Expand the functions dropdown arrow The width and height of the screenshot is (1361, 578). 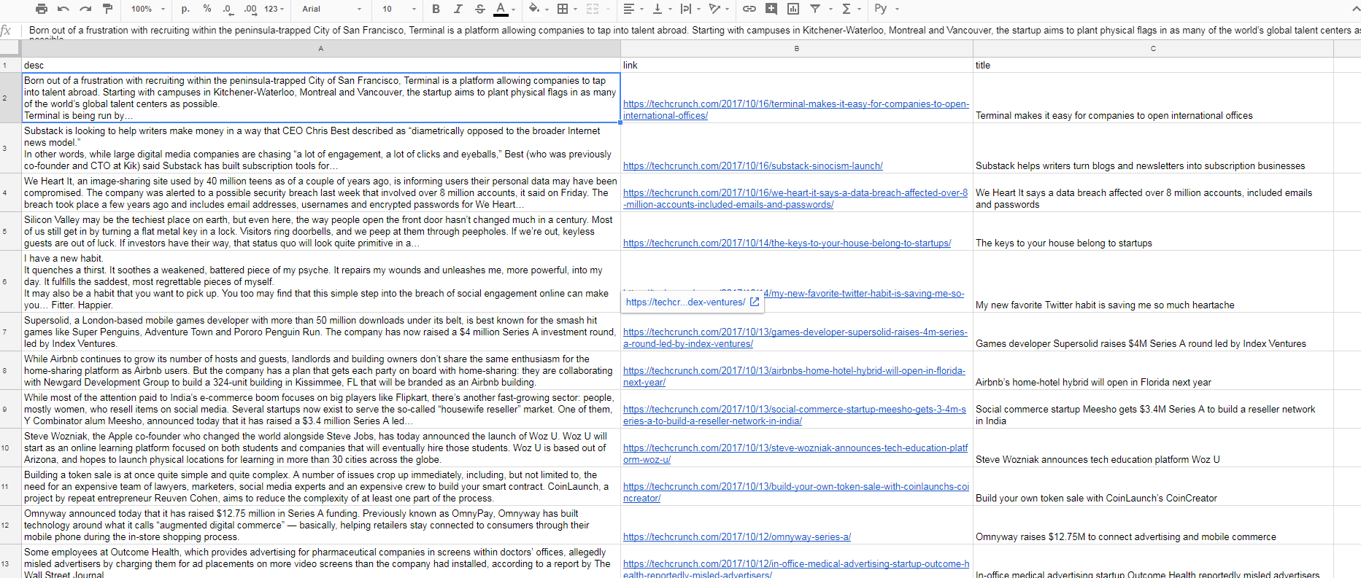[x=860, y=9]
